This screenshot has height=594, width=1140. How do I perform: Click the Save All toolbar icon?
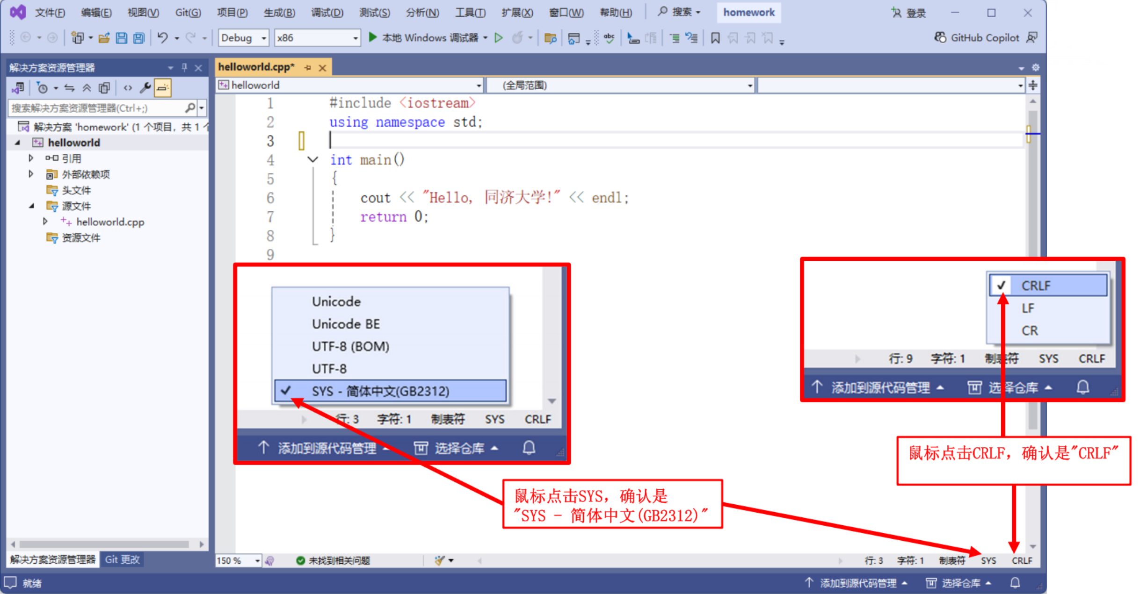(139, 38)
